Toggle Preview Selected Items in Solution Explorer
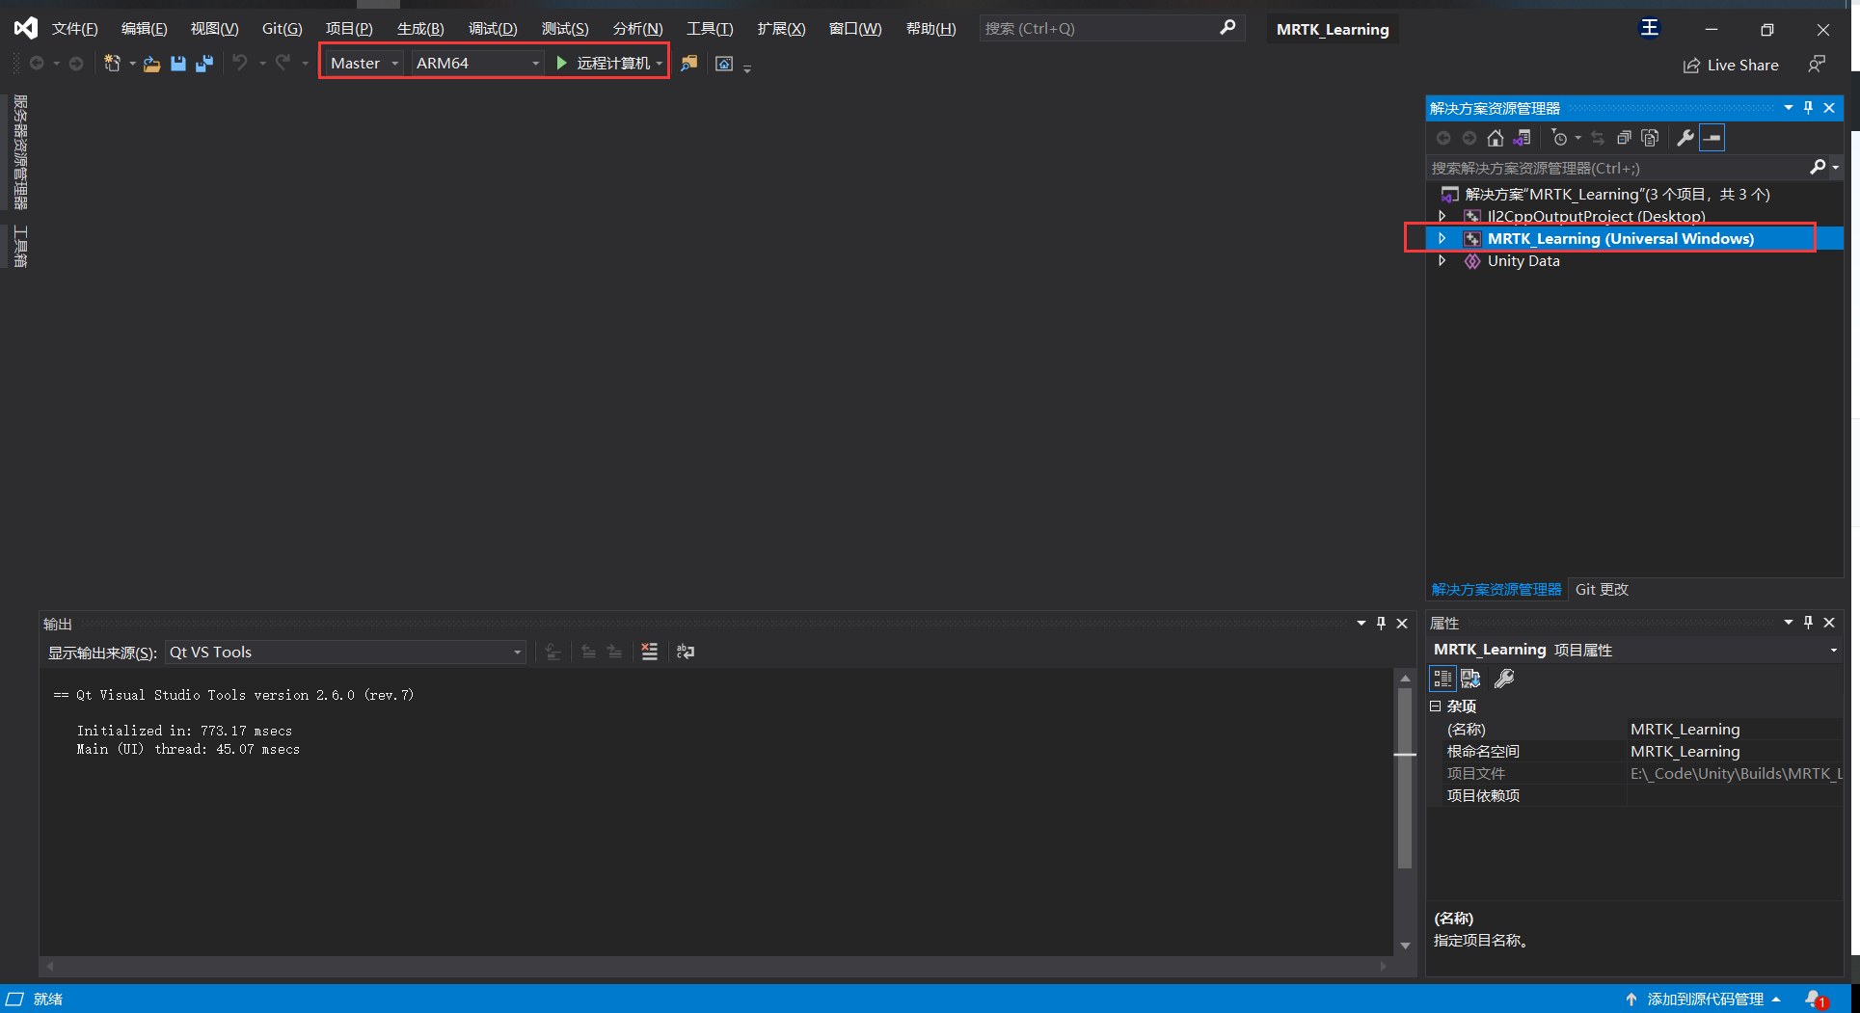The image size is (1860, 1013). (x=1712, y=138)
